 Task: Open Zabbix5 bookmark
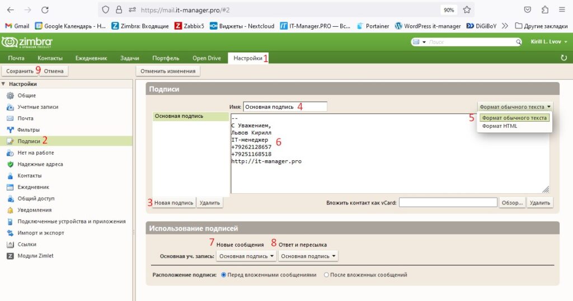tap(189, 26)
